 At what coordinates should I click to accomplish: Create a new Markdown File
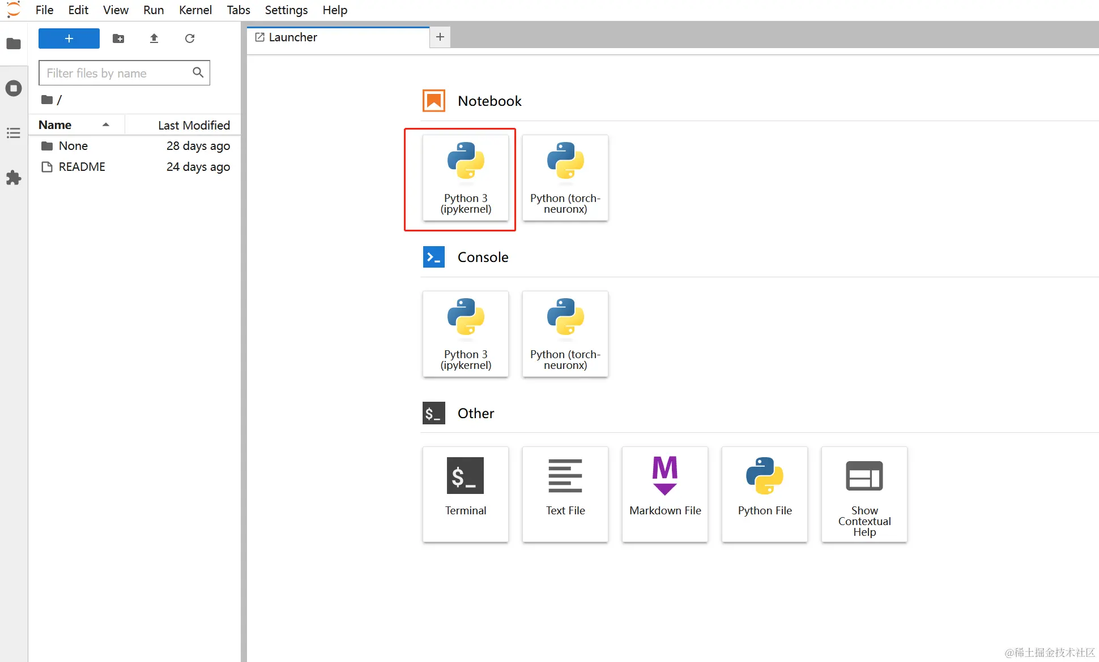[665, 493]
